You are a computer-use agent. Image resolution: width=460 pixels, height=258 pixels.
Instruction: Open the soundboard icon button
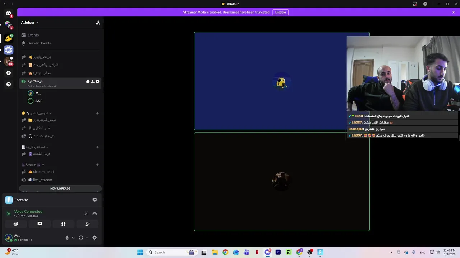(87, 224)
